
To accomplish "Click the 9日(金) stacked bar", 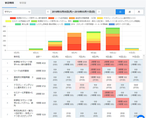I will [93, 41].
